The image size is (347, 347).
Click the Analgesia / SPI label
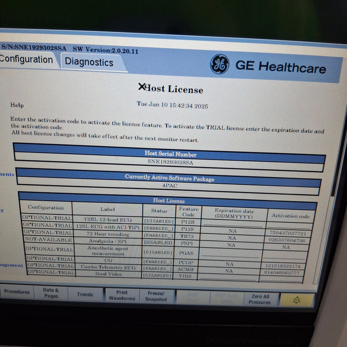pos(108,241)
